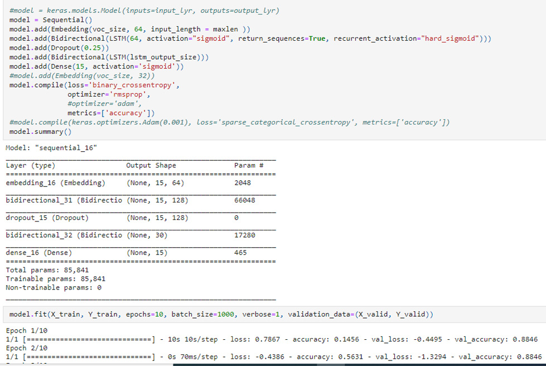Screen dimensions: 546x366
Task: Click the model.summary() call
Action: [40, 132]
